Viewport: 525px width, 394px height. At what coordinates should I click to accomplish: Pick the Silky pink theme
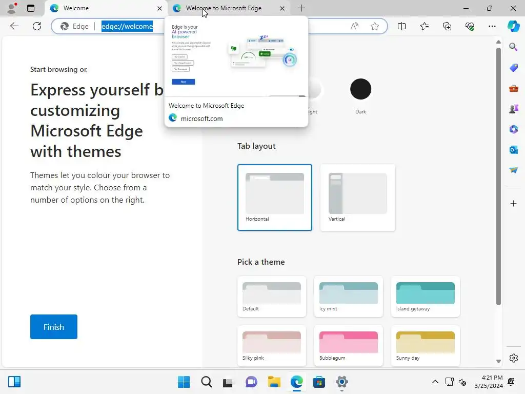(x=272, y=346)
